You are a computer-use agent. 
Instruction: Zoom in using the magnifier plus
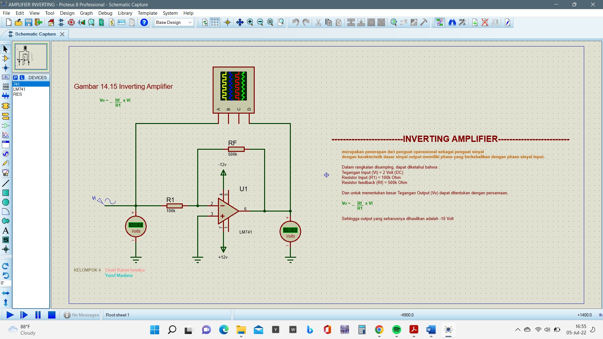tap(250, 22)
